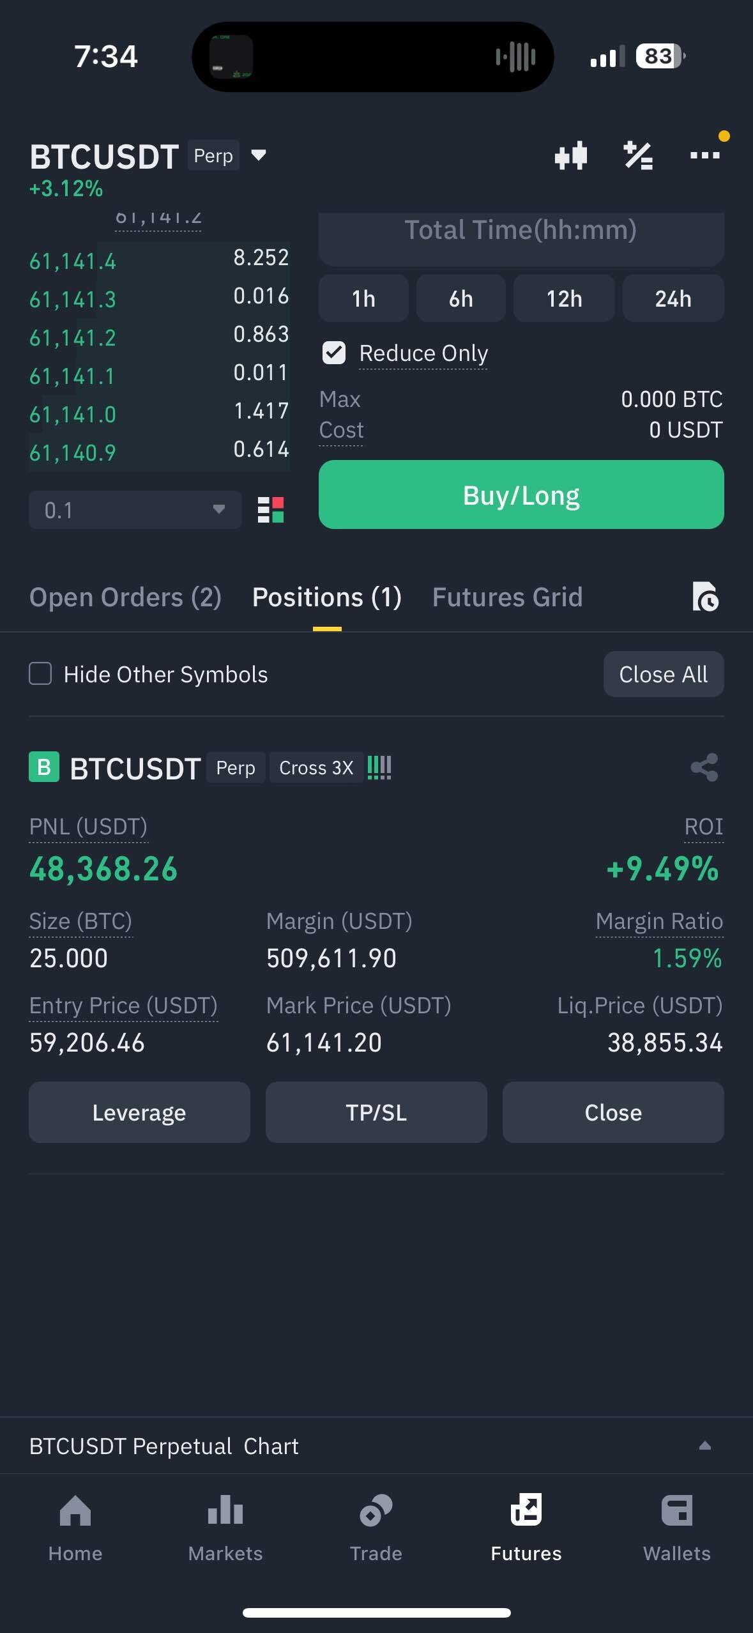
Task: Expand the BTCUSDT Perpetual Chart panel
Action: 704,1446
